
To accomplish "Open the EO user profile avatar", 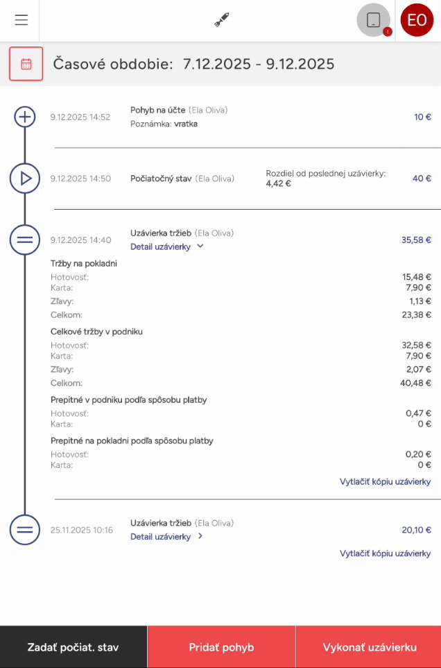I will click(417, 20).
